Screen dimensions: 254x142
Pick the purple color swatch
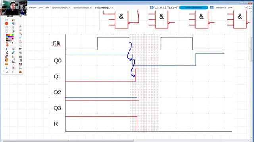pos(11,37)
